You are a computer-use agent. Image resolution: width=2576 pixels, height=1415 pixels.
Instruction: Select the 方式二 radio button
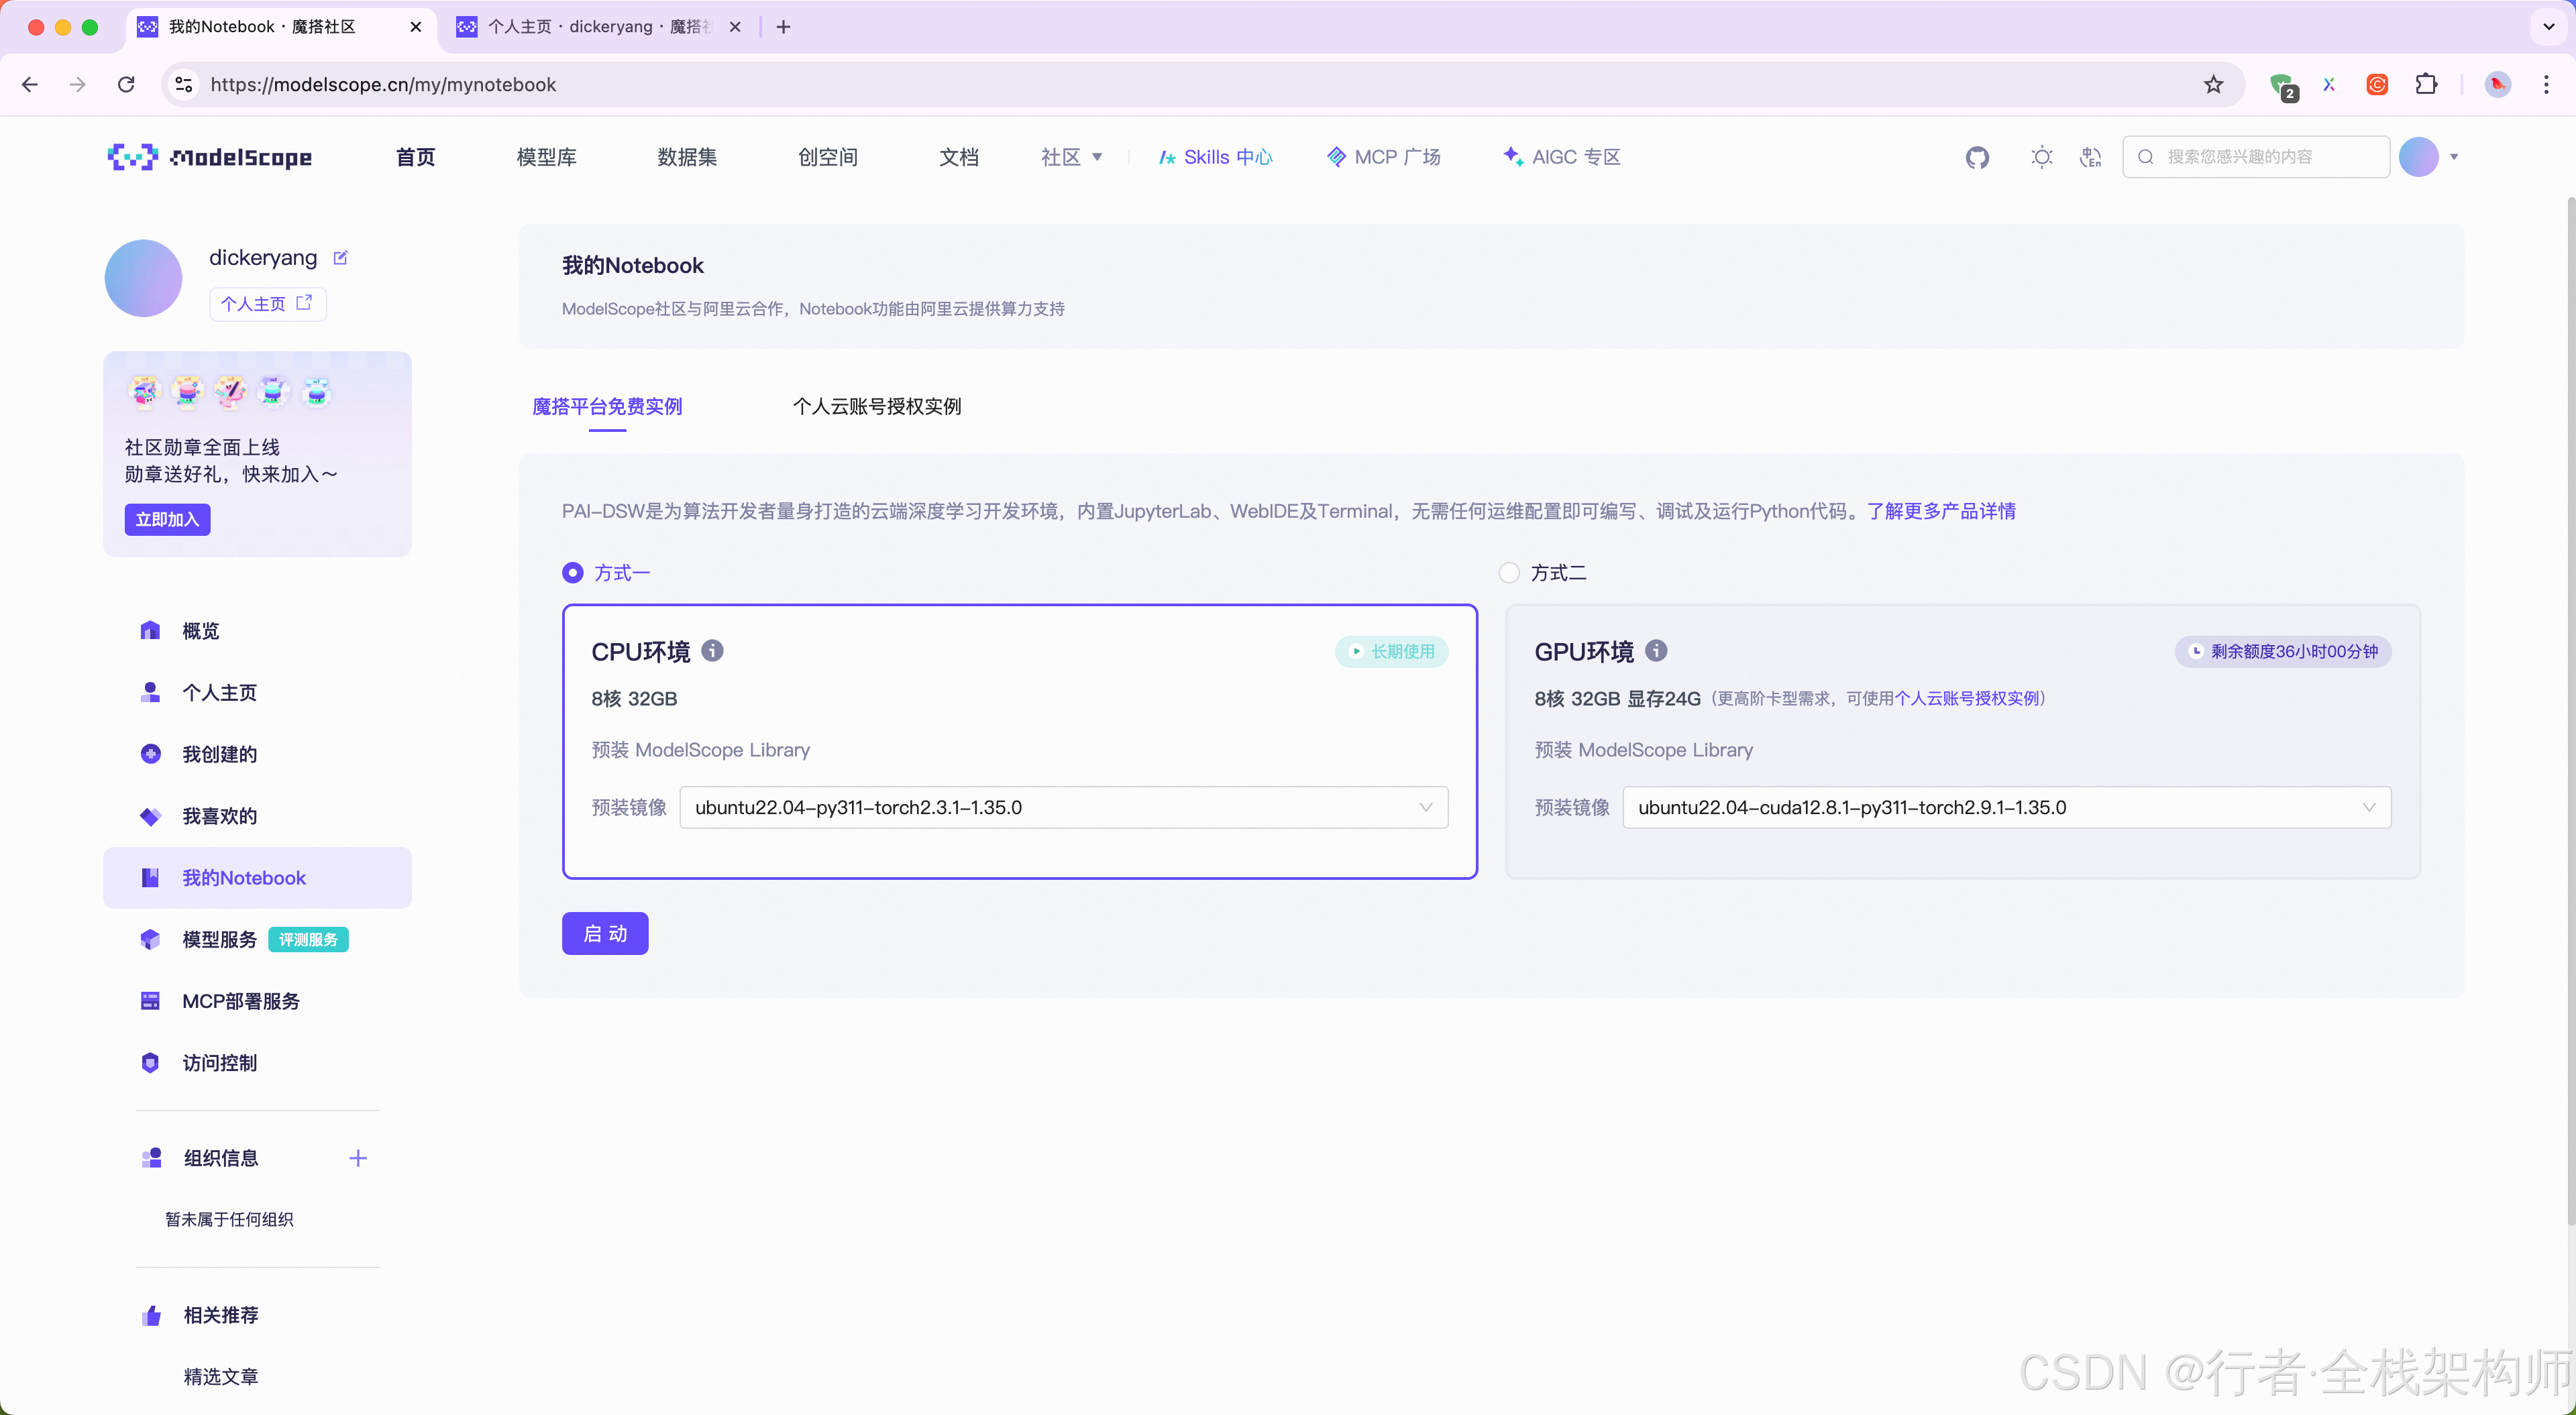click(x=1509, y=573)
